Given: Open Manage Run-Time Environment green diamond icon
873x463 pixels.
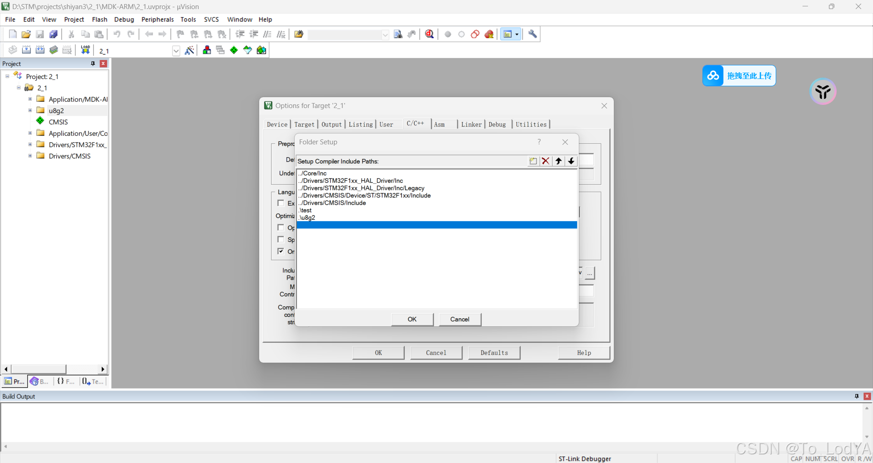Looking at the screenshot, I should [x=234, y=50].
